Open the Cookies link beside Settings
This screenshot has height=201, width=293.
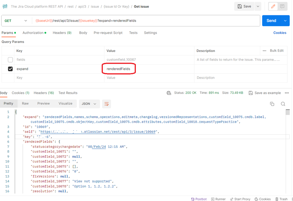[280, 33]
